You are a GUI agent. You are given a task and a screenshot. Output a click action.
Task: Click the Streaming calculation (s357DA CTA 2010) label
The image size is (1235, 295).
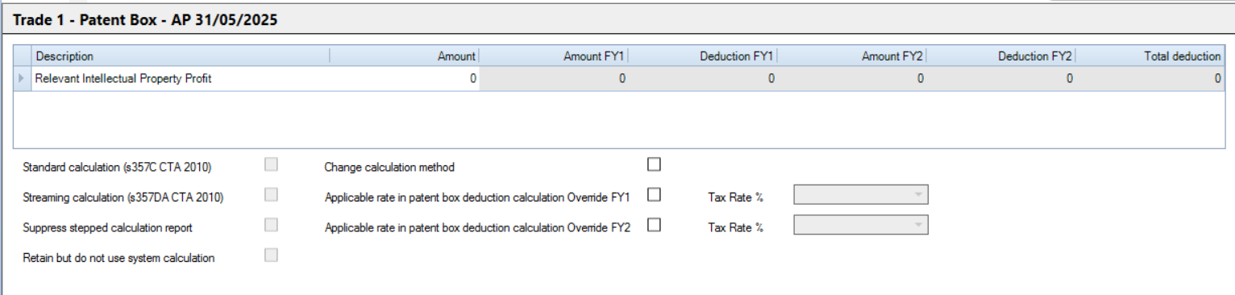(x=123, y=197)
